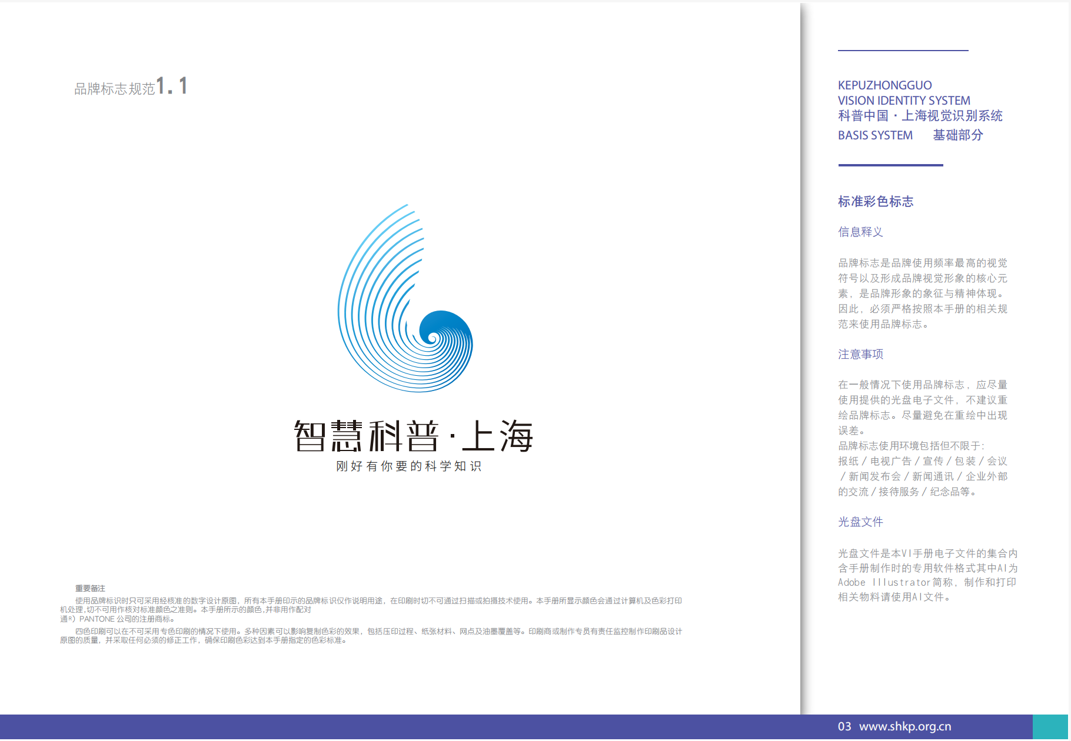Click the KEPUZHONGGUO title line

(884, 85)
